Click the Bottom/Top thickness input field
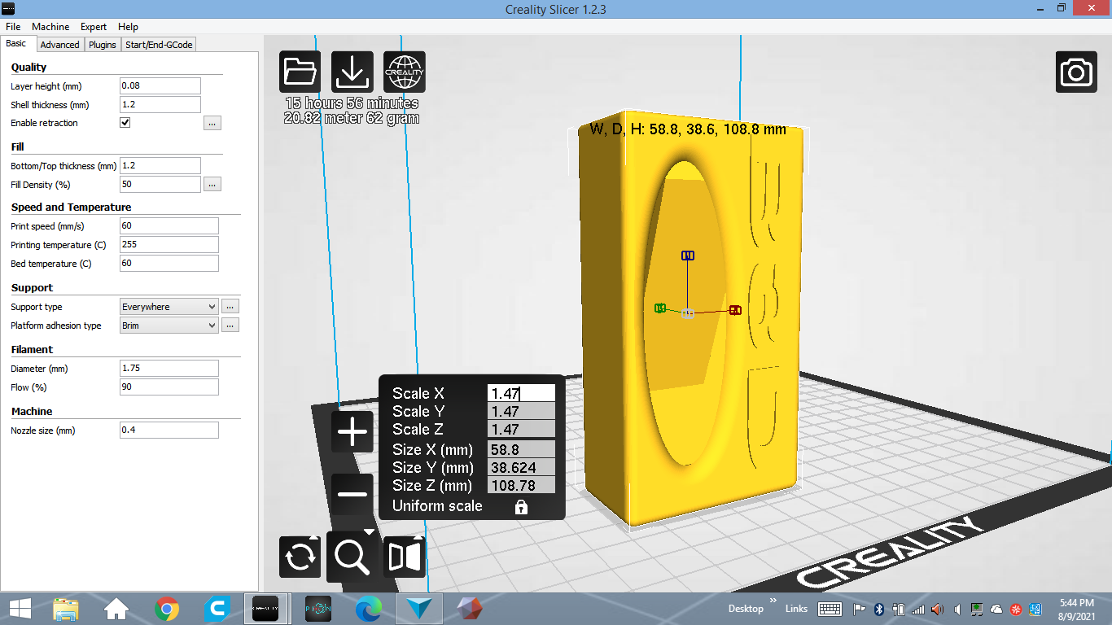 (160, 165)
